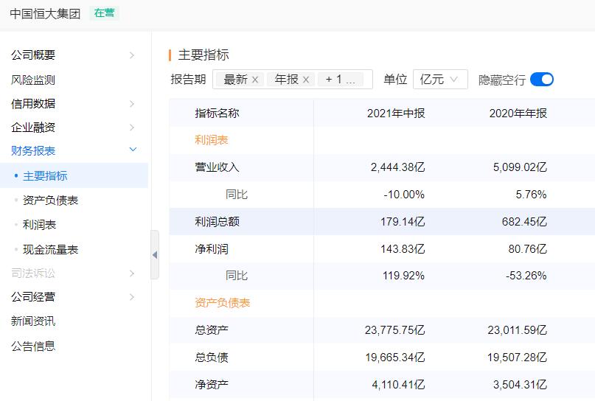Expand the 信用数据 sidebar section
The image size is (595, 401).
pos(132,104)
